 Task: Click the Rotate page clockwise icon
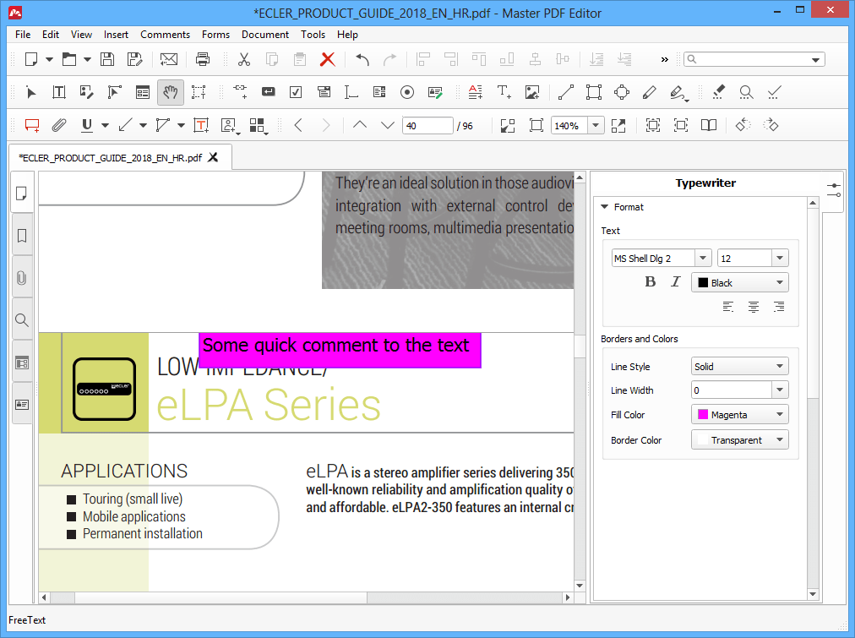tap(771, 125)
